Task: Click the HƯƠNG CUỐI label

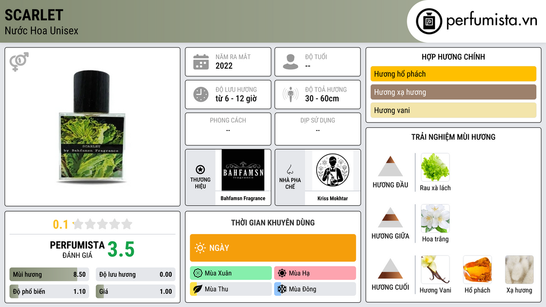Action: tap(390, 287)
